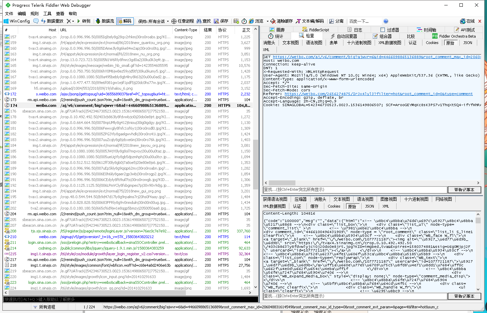The image size is (487, 313).
Task: Toggle the 解码 decode button
Action: 125,21
